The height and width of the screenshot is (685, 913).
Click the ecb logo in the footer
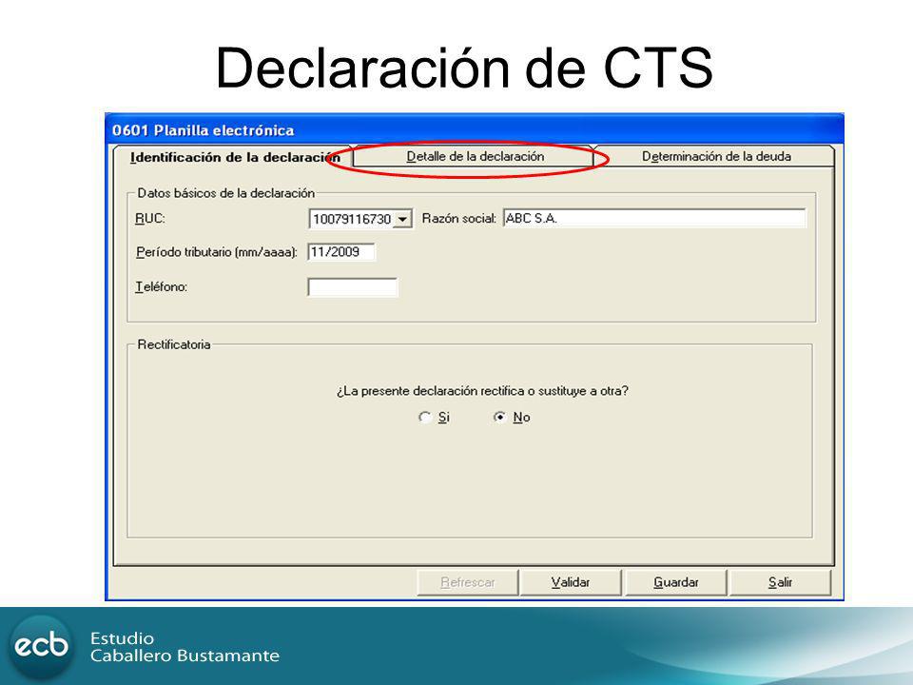(x=41, y=646)
